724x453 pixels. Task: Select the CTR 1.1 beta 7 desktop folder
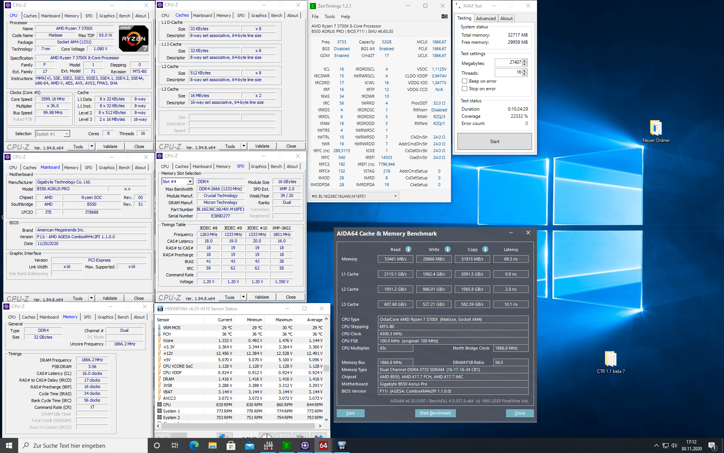point(611,362)
